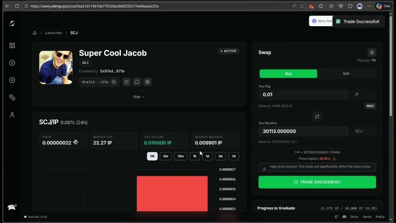The width and height of the screenshot is (396, 223).
Task: Switch to Buy mode
Action: click(288, 74)
